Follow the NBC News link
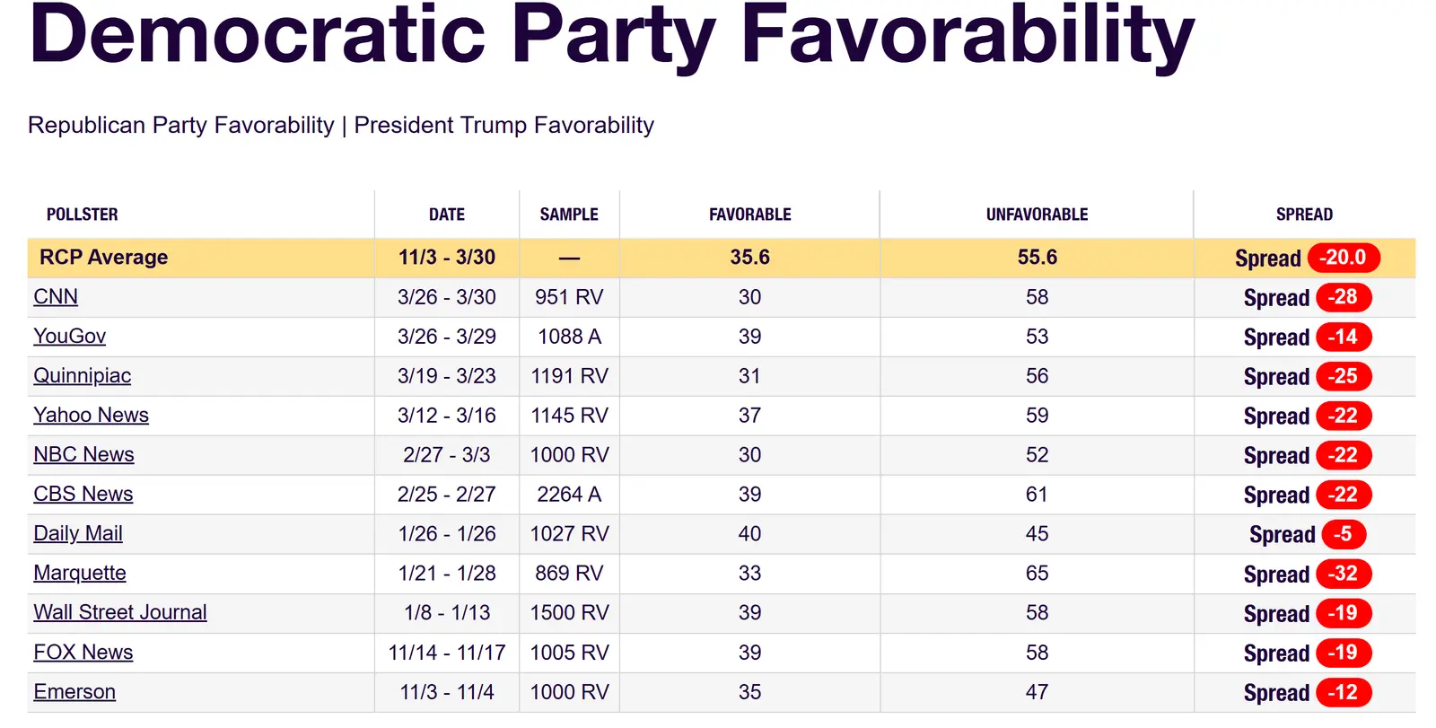This screenshot has width=1436, height=728. 83,455
